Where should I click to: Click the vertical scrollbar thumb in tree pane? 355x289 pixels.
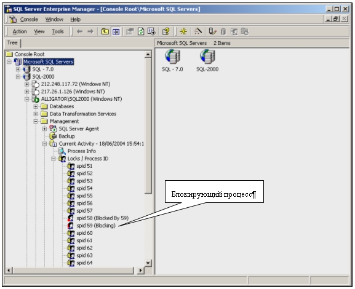coord(148,125)
